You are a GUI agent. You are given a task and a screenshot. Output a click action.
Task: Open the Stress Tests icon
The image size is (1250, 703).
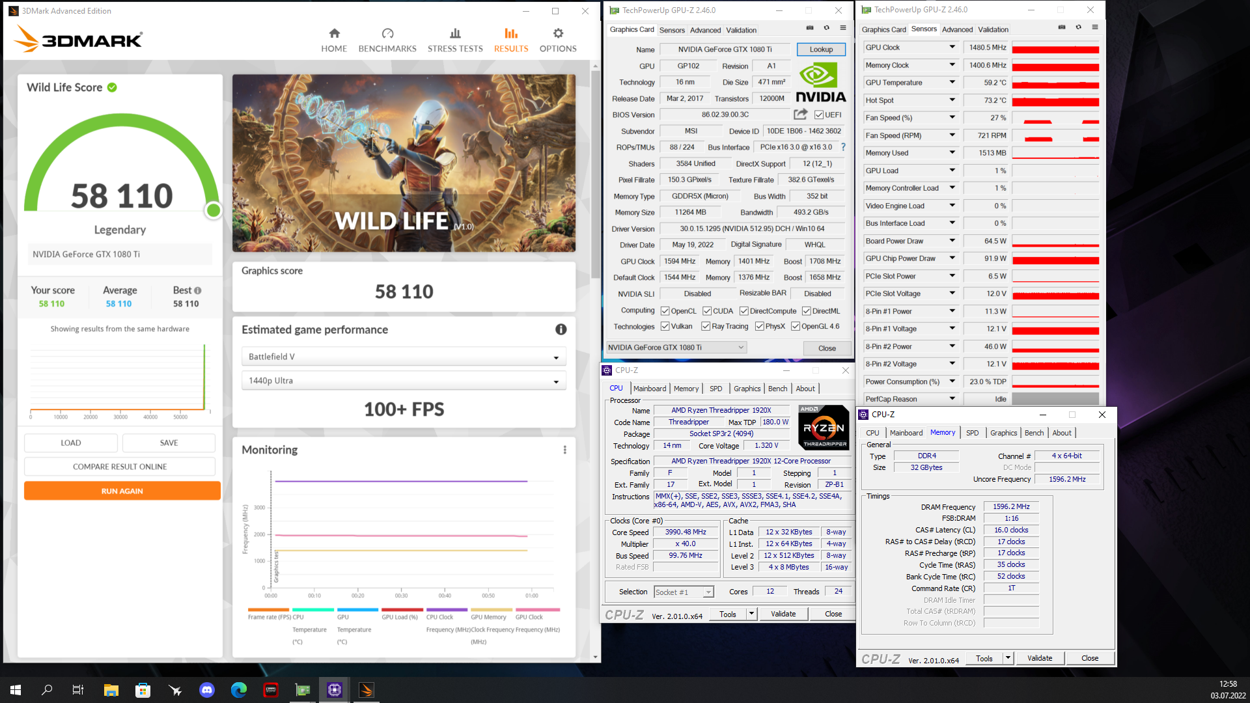click(455, 33)
